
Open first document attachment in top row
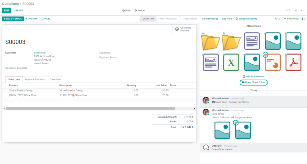(x=252, y=41)
